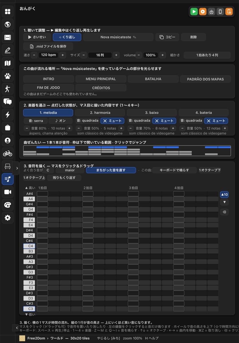Unmute the bateria track
This screenshot has height=343, width=239.
pos(216,121)
